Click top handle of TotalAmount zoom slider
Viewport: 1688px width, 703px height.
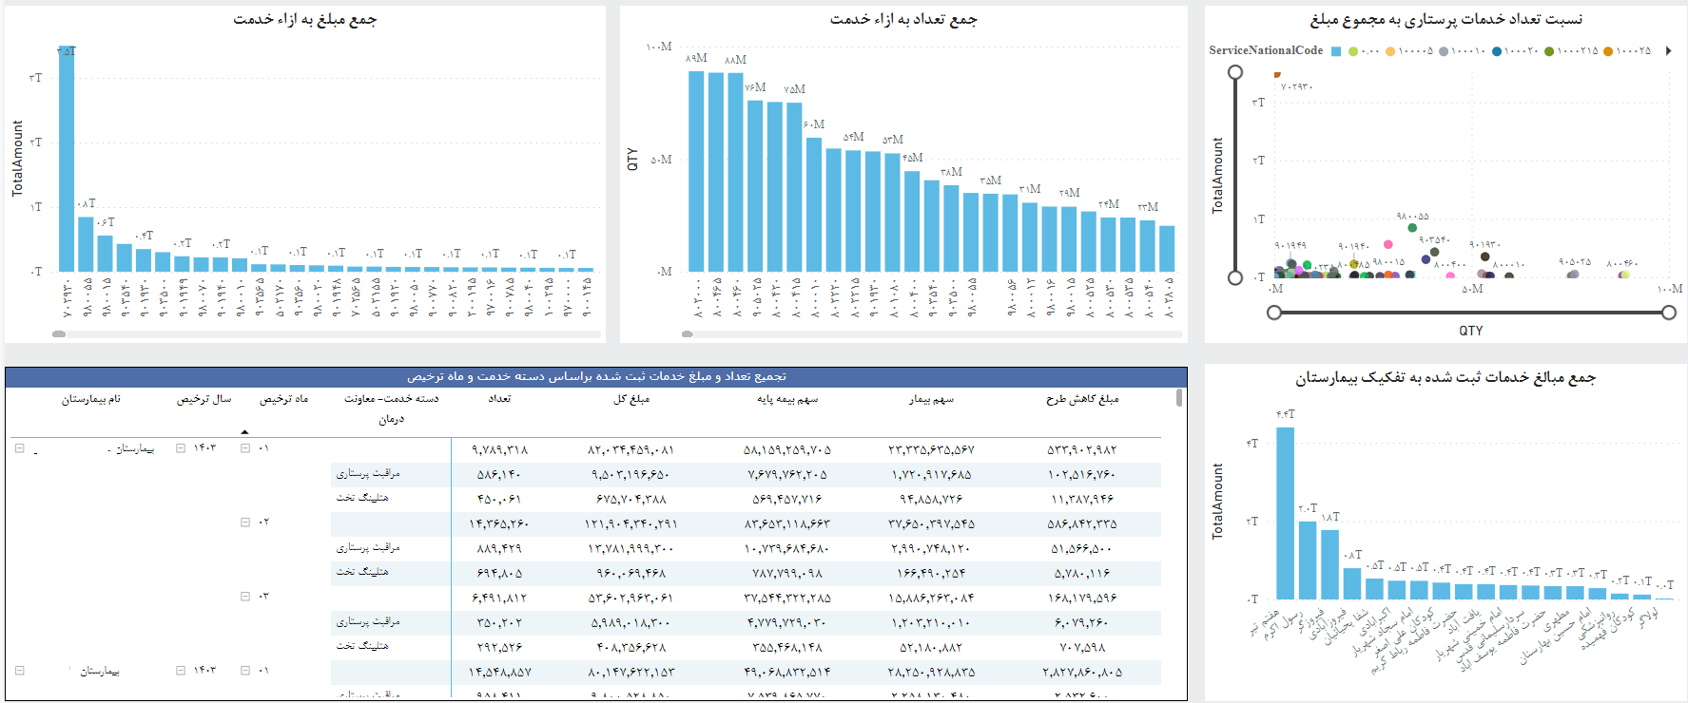[1235, 72]
